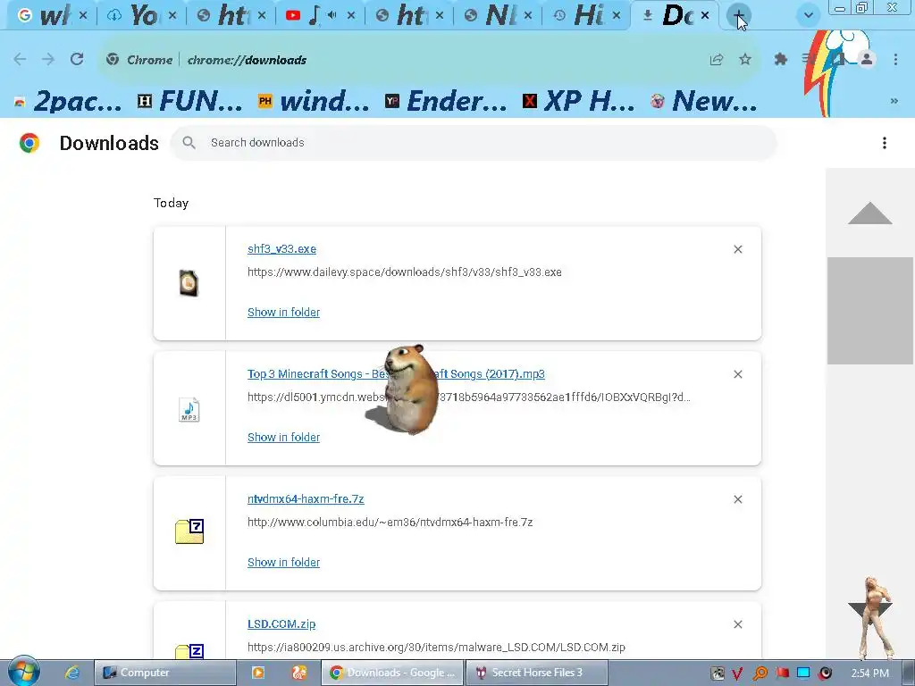Click the columbia.edu download URL text
The width and height of the screenshot is (915, 686).
click(x=390, y=522)
